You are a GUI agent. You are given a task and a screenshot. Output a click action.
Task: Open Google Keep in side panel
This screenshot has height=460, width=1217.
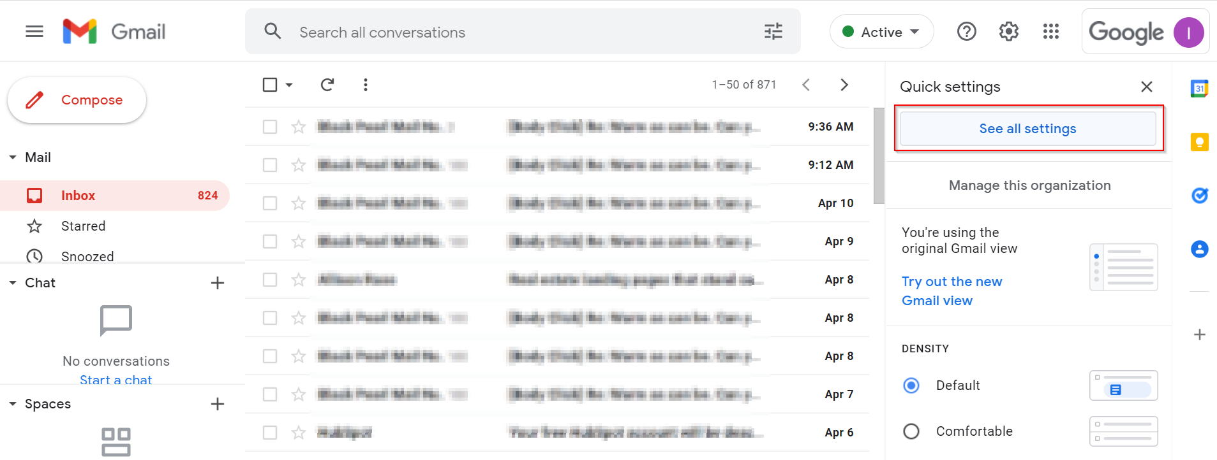pyautogui.click(x=1199, y=142)
